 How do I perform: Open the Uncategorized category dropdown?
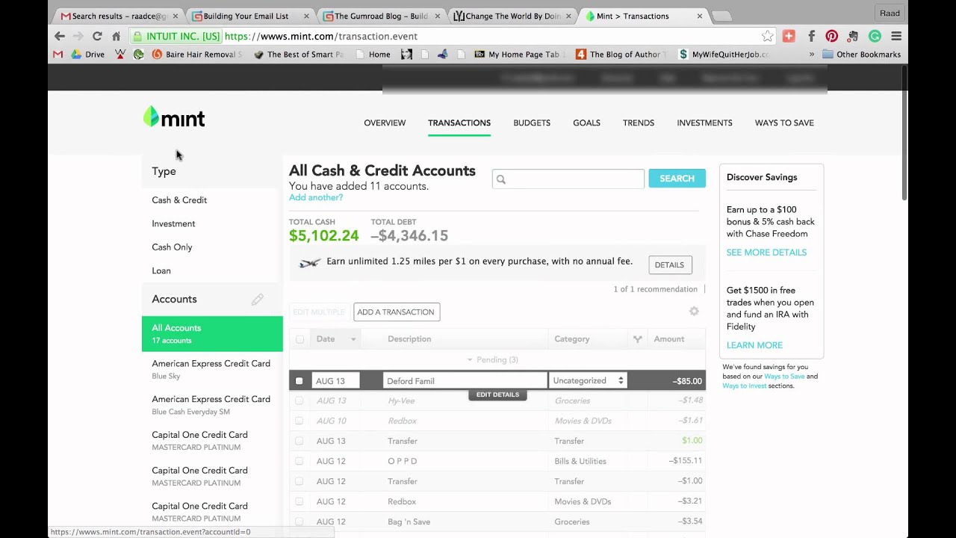tap(588, 380)
